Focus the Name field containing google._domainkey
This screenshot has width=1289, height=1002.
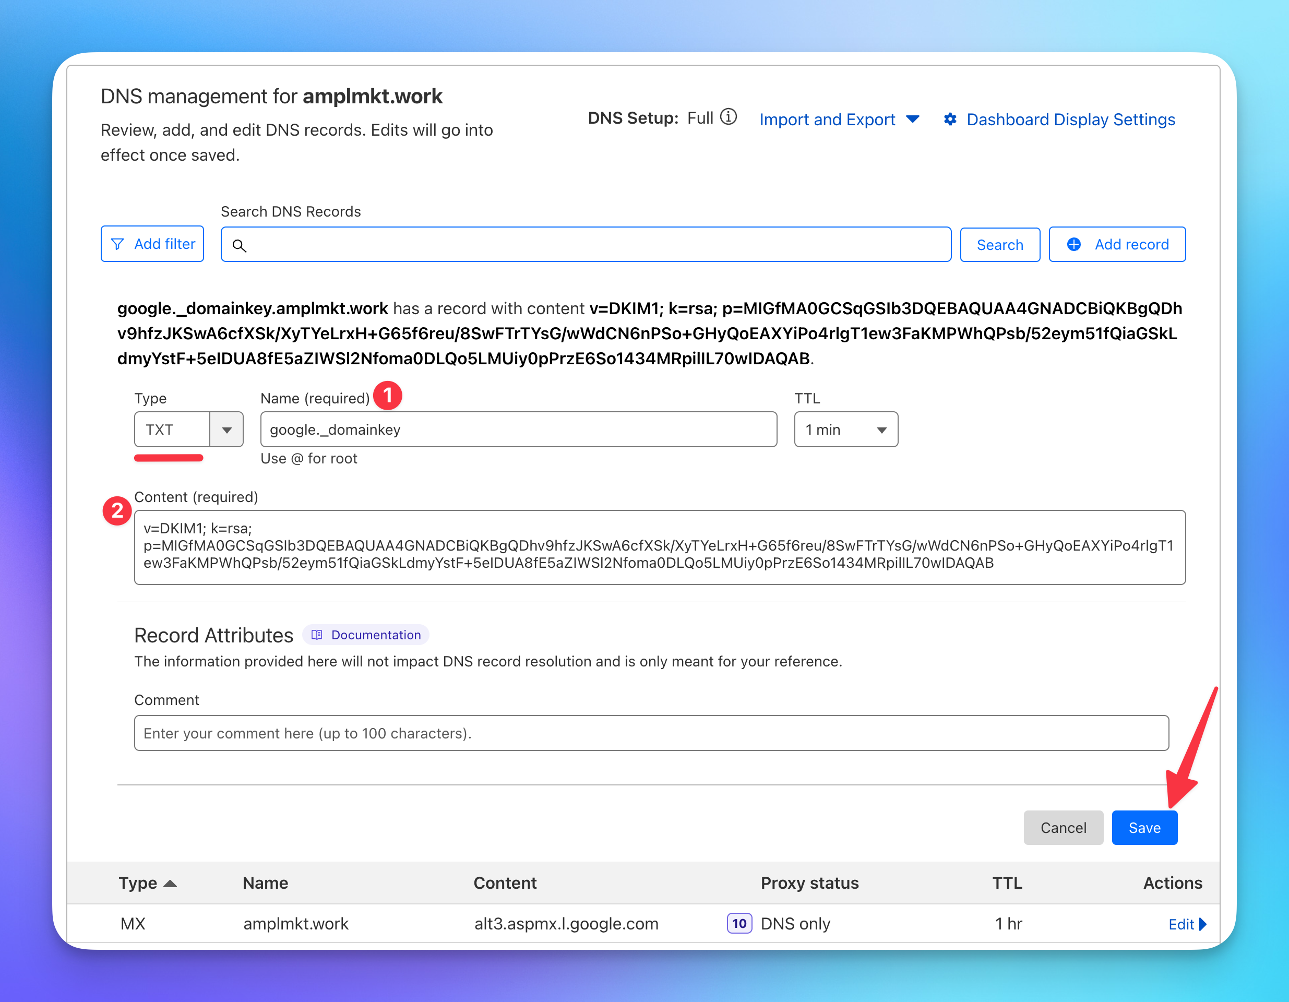pyautogui.click(x=518, y=430)
